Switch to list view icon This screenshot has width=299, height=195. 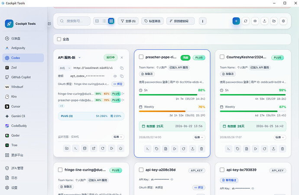[x=104, y=21]
